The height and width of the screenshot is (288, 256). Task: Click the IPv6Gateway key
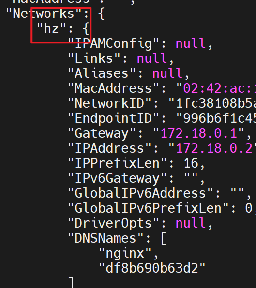117,178
